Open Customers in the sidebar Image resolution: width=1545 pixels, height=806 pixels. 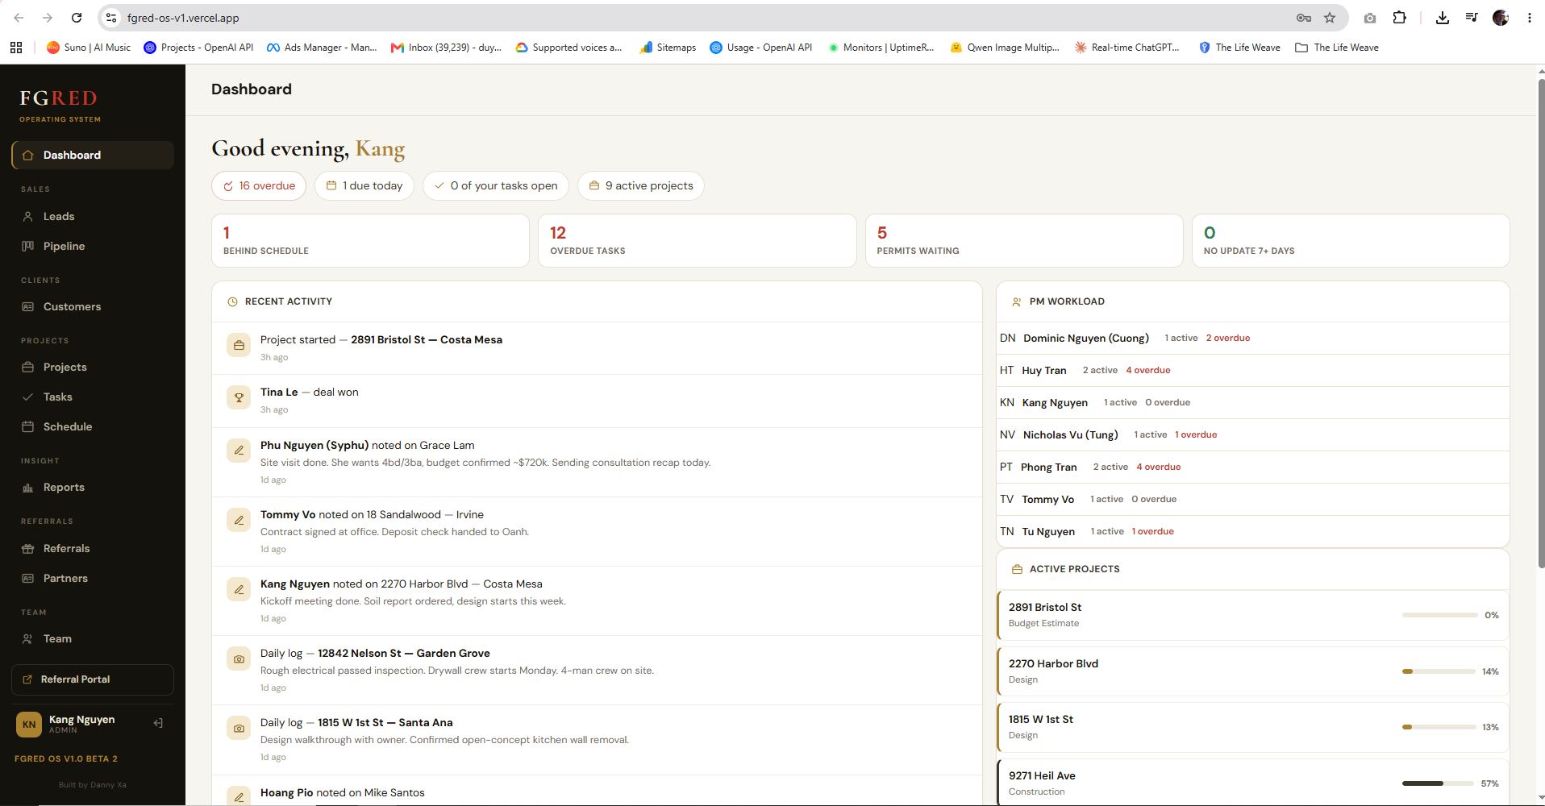click(x=93, y=306)
